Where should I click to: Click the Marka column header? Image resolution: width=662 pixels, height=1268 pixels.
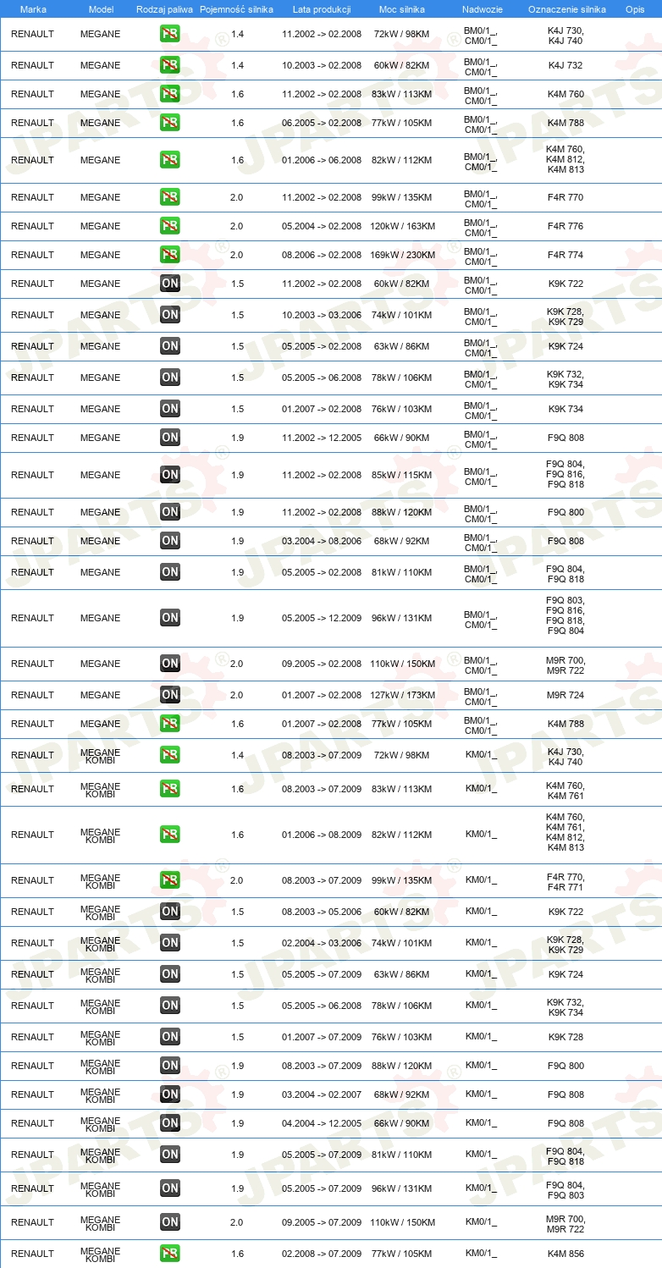point(33,9)
